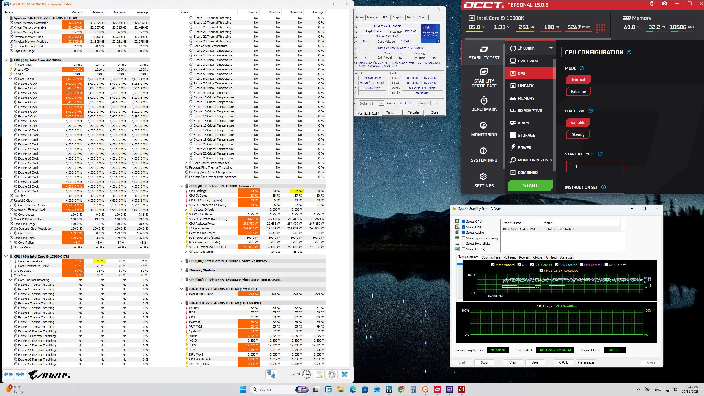Viewport: 704px width, 396px height.
Task: Open OCCT Monitoring section
Action: click(484, 129)
